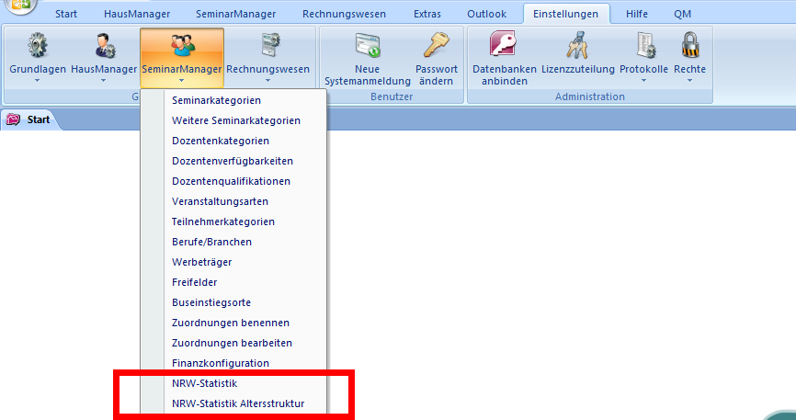Open Neue Systemanmeldung

[367, 45]
